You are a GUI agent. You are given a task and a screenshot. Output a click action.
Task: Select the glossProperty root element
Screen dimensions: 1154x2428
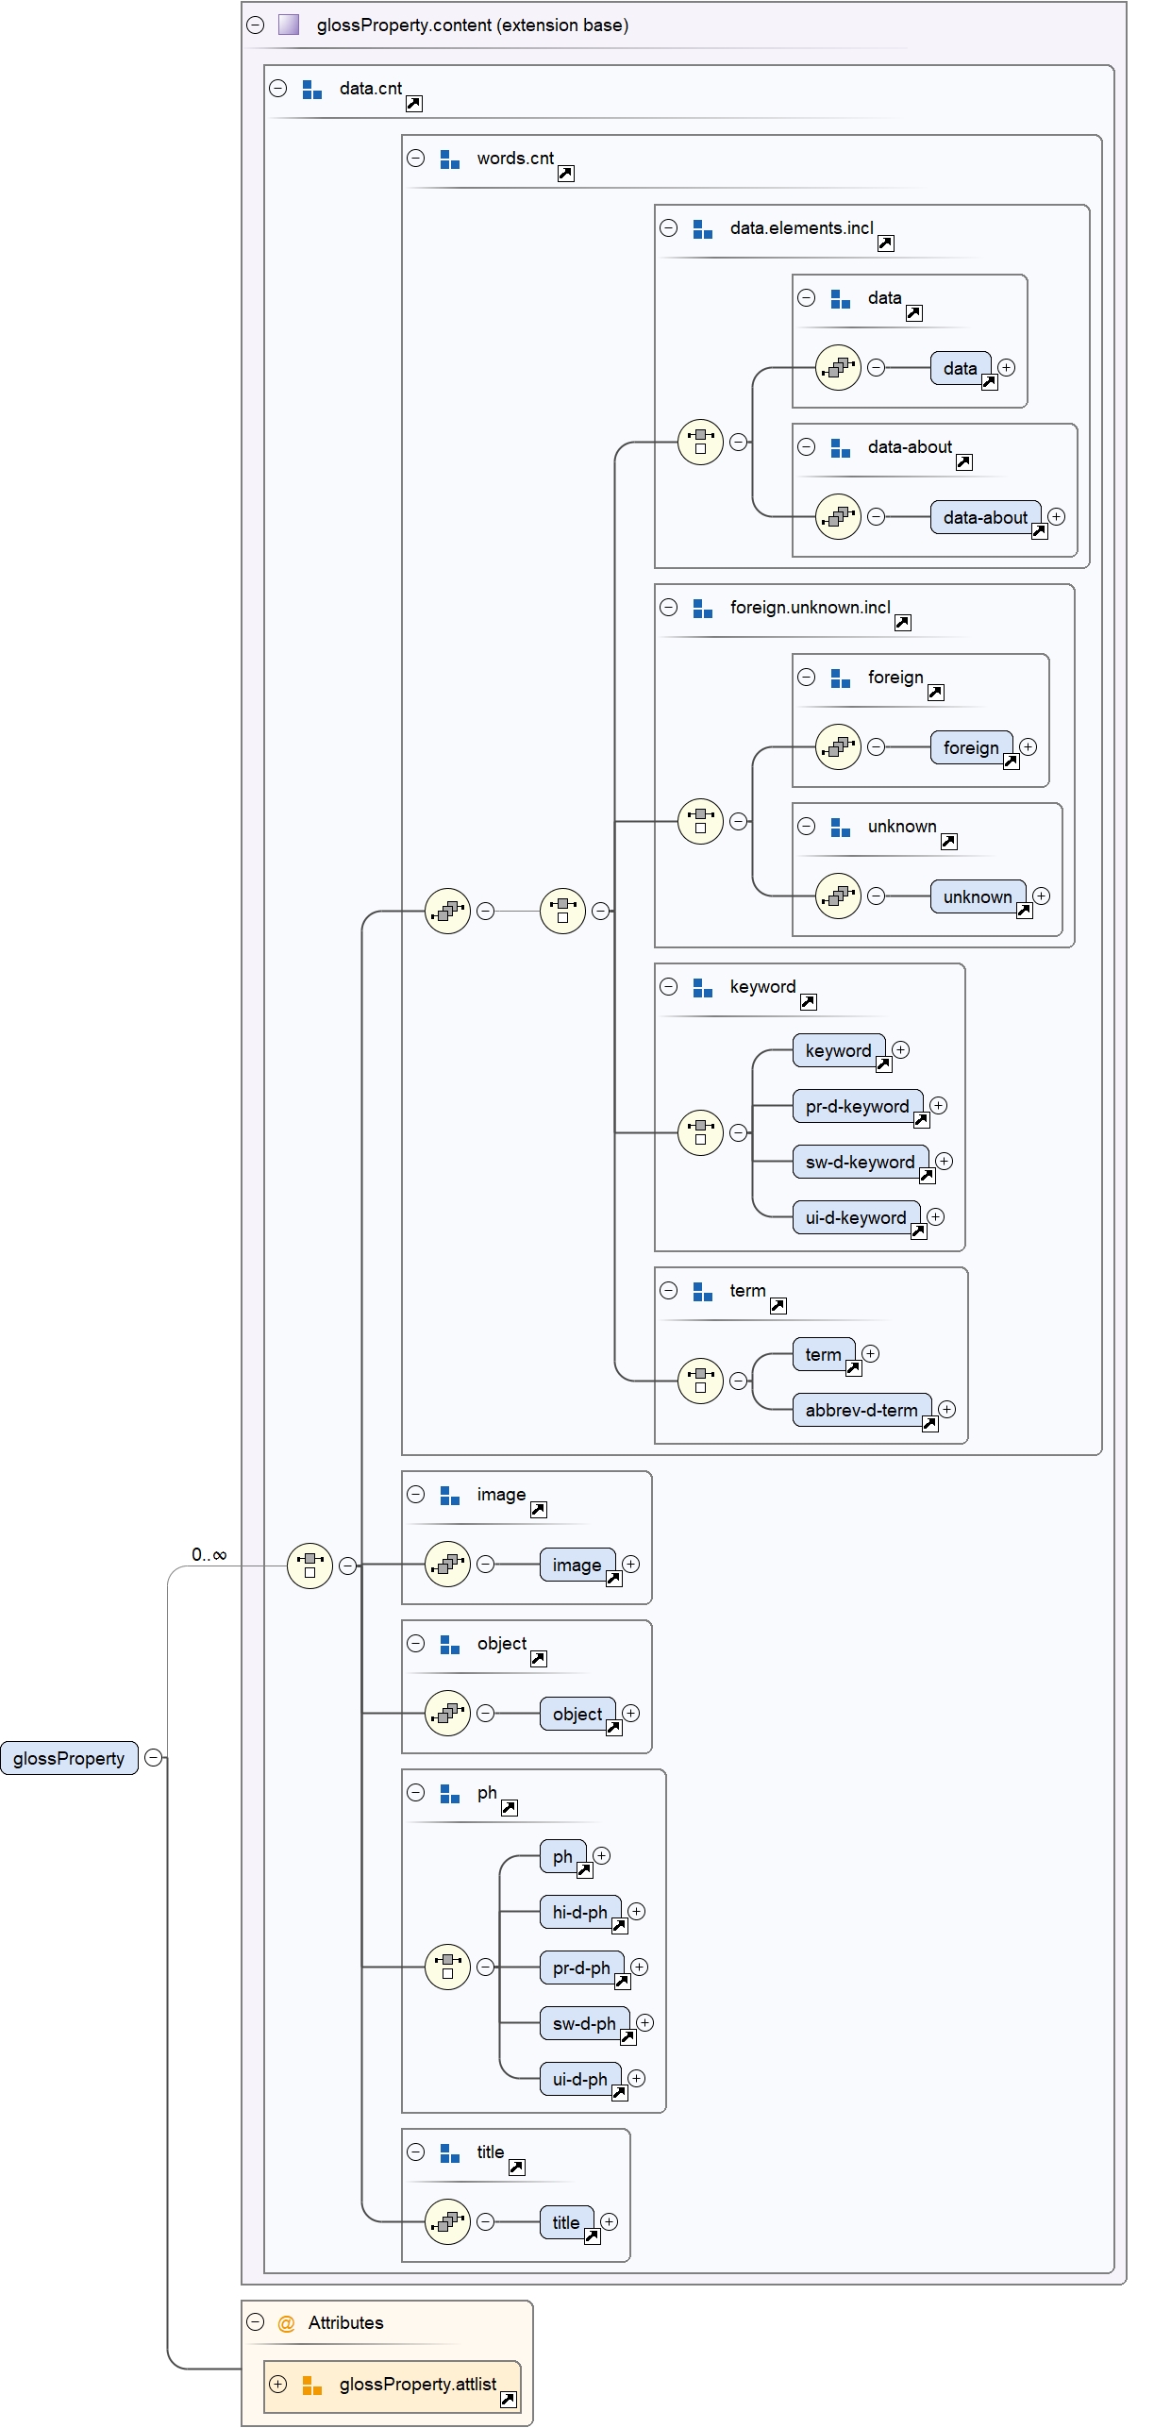click(x=69, y=1758)
